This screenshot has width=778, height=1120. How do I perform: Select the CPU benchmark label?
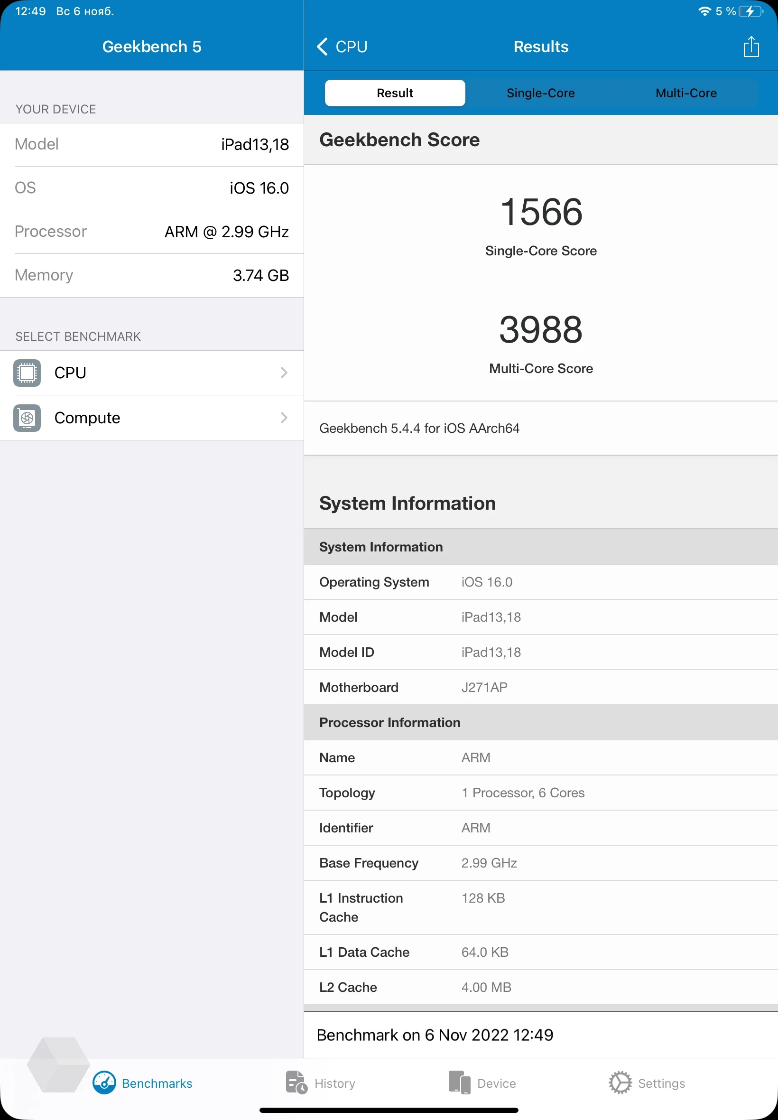(70, 373)
